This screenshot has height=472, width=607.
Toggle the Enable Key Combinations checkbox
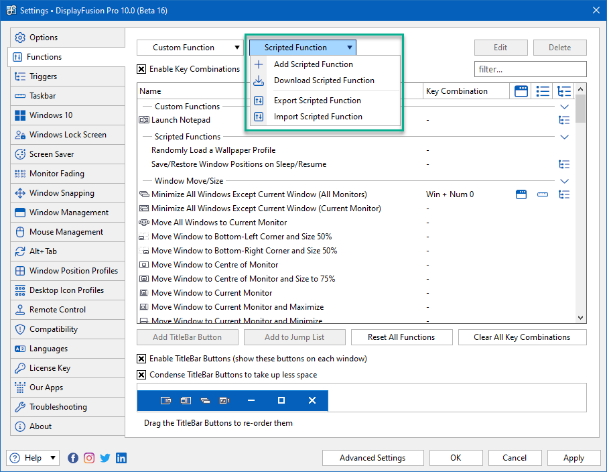[x=141, y=69]
